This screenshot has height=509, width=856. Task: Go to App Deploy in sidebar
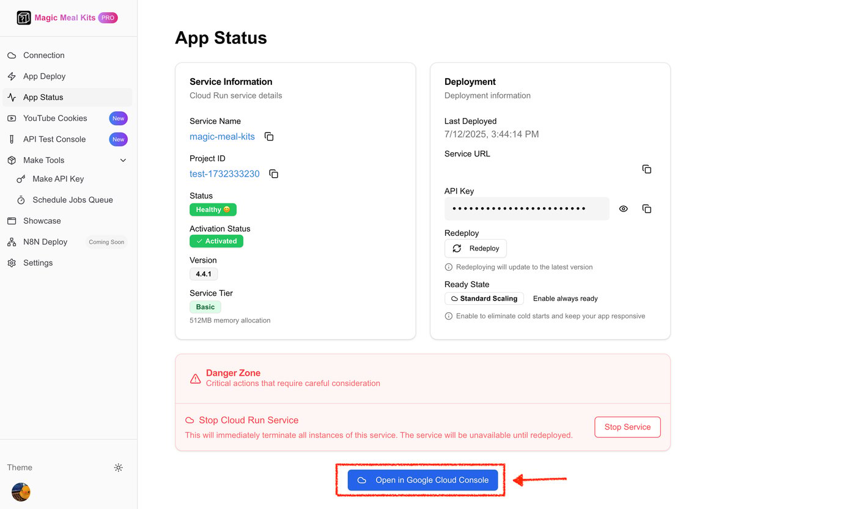(x=67, y=76)
